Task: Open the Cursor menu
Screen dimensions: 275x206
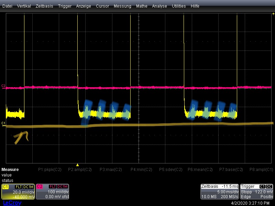Action: click(102, 6)
